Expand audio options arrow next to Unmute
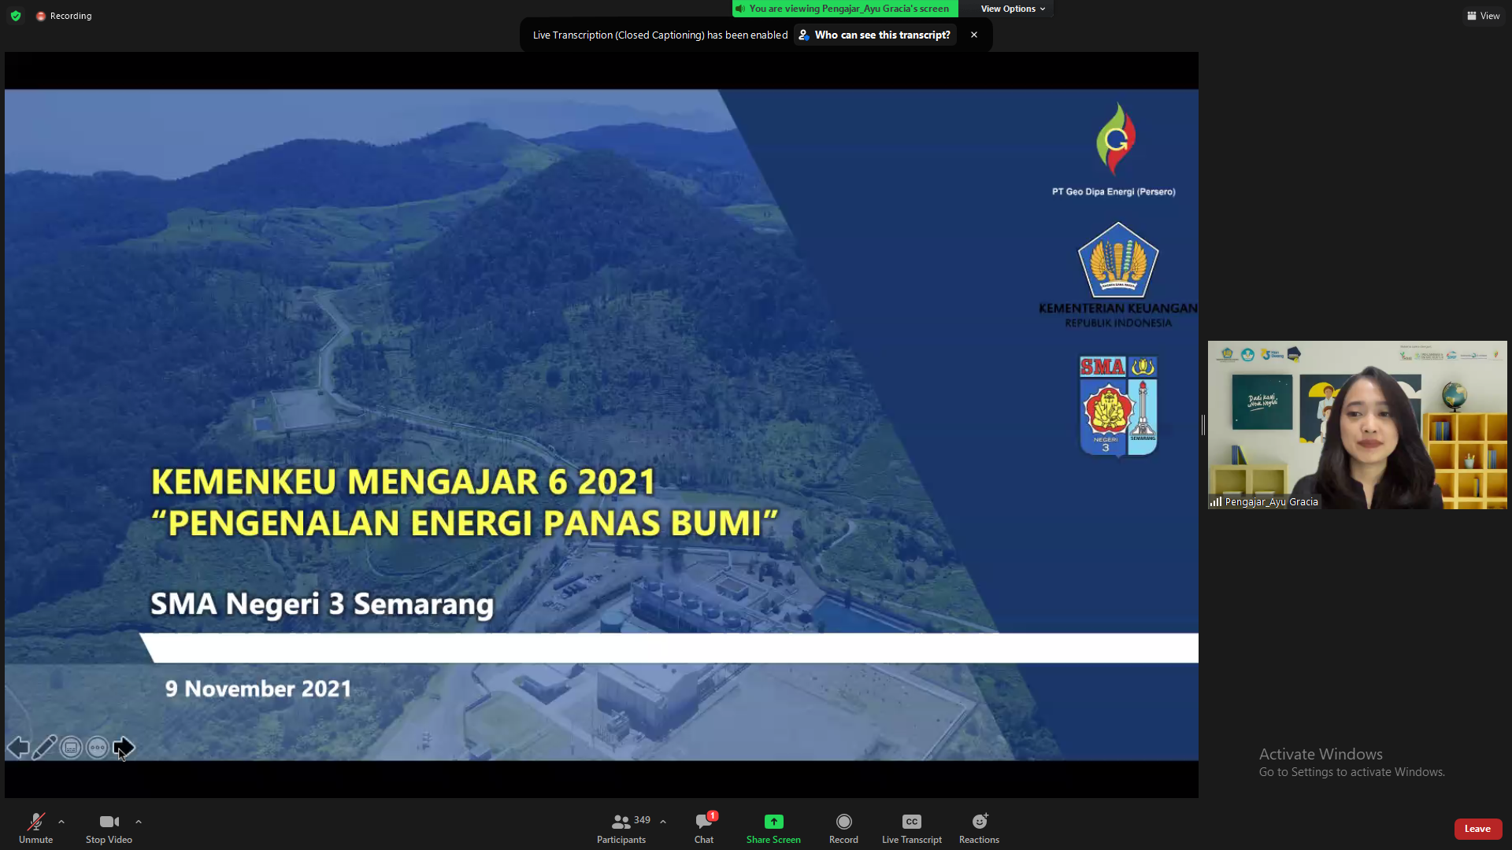 [x=61, y=822]
